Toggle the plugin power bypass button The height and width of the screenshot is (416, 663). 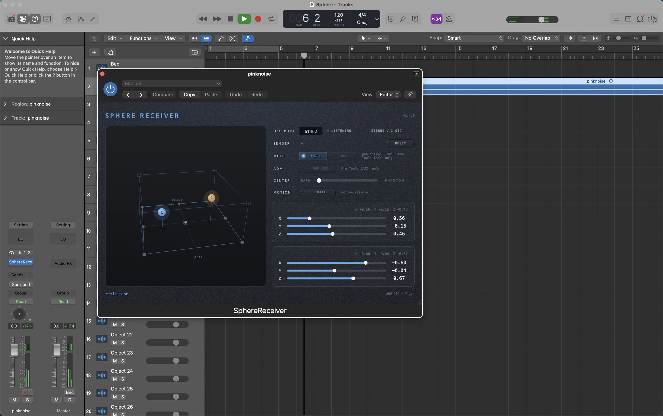pos(110,89)
